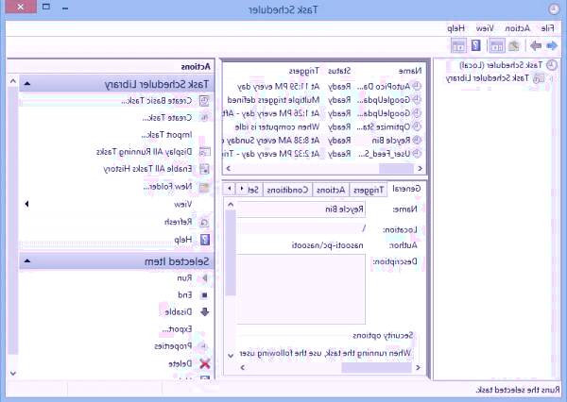Click the Help icon in the toolbar
This screenshot has height=402, width=567.
[476, 45]
